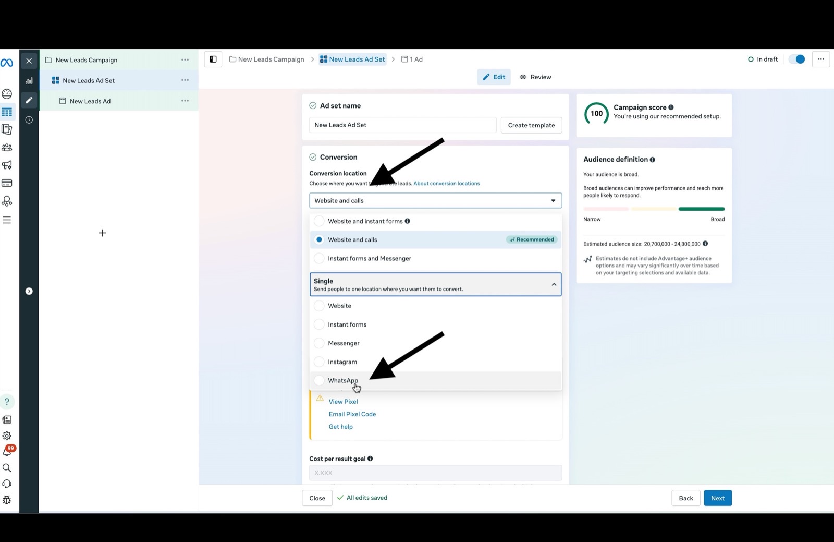The height and width of the screenshot is (542, 834).
Task: Go to New Leads Ad Set breadcrumb
Action: click(353, 59)
